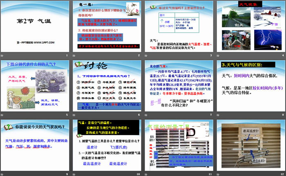Viewport: 286px width, 176px height.
Task: Select the 讨论 discussion slide 6
Action: coord(107,86)
